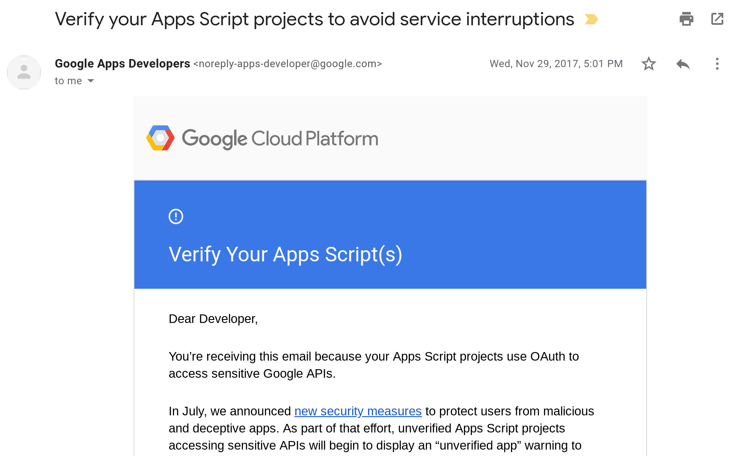Screen dimensions: 737x456
Task: Click the sender's avatar picture
Action: pos(24,72)
